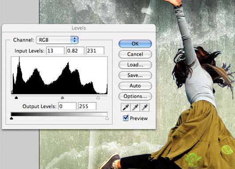
Task: Click the output levels field showing 0
Action: (x=67, y=106)
